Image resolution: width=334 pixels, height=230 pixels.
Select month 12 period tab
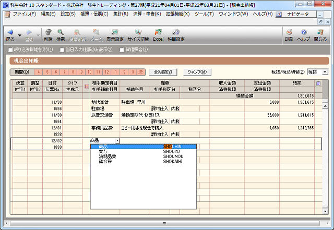tap(106, 72)
